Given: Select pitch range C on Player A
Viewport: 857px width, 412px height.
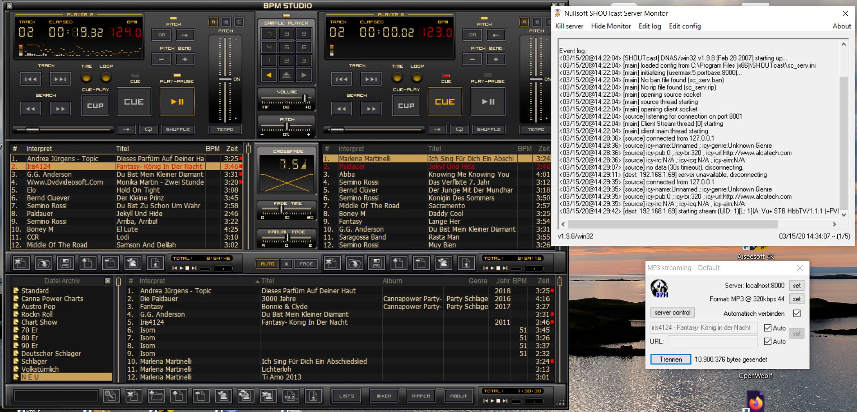Looking at the screenshot, I should (x=239, y=22).
